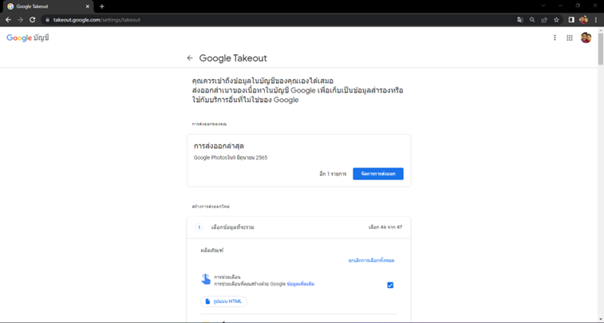Click the Google Photos export date text
This screenshot has height=323, width=604.
tap(231, 157)
